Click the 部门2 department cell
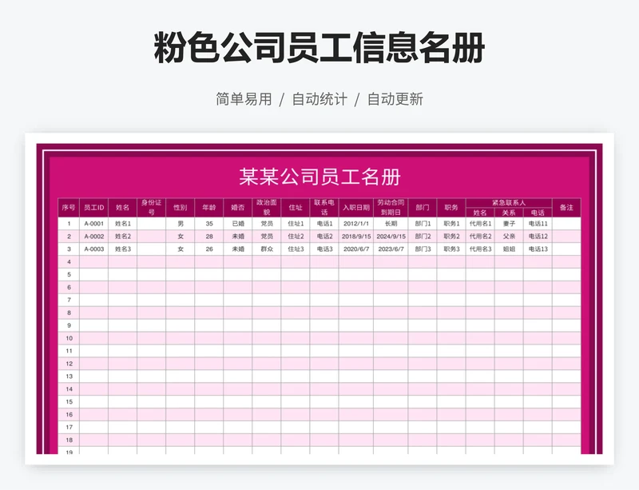The height and width of the screenshot is (490, 639). point(423,237)
